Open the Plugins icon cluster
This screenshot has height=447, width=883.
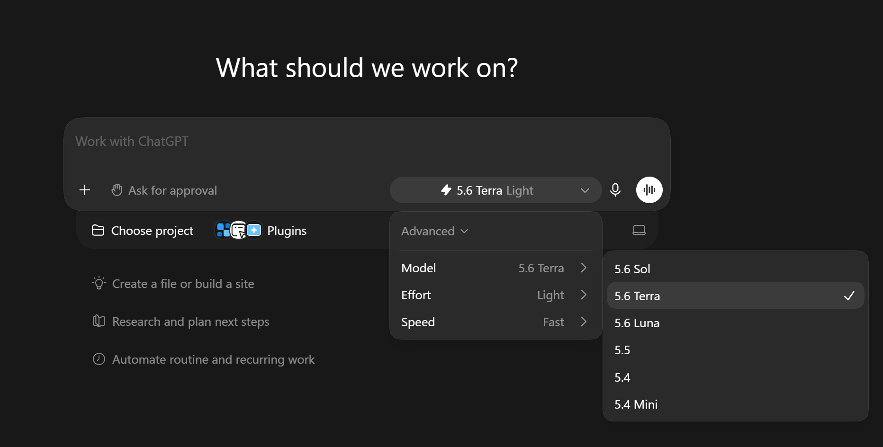tap(239, 231)
